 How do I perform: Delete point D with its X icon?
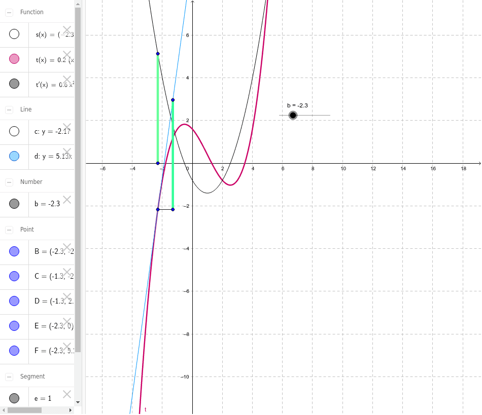click(x=67, y=297)
